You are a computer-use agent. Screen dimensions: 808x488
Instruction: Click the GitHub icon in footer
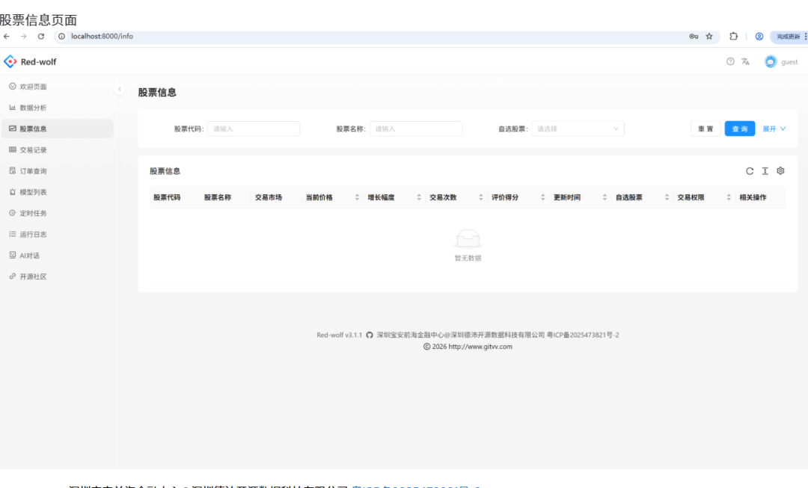(370, 335)
